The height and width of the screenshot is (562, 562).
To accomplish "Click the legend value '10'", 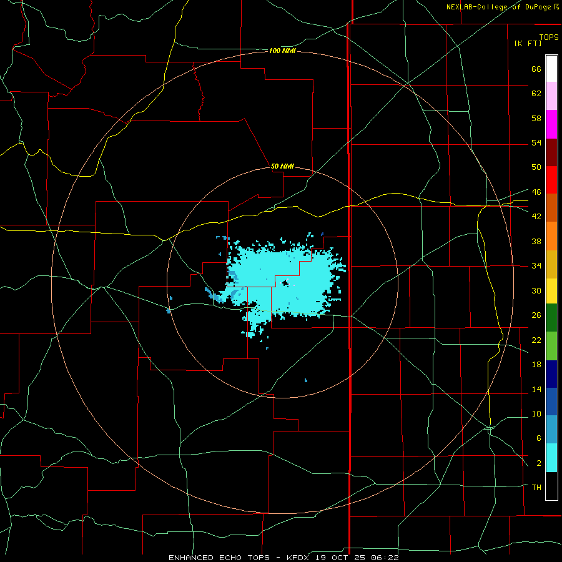I will click(x=536, y=413).
